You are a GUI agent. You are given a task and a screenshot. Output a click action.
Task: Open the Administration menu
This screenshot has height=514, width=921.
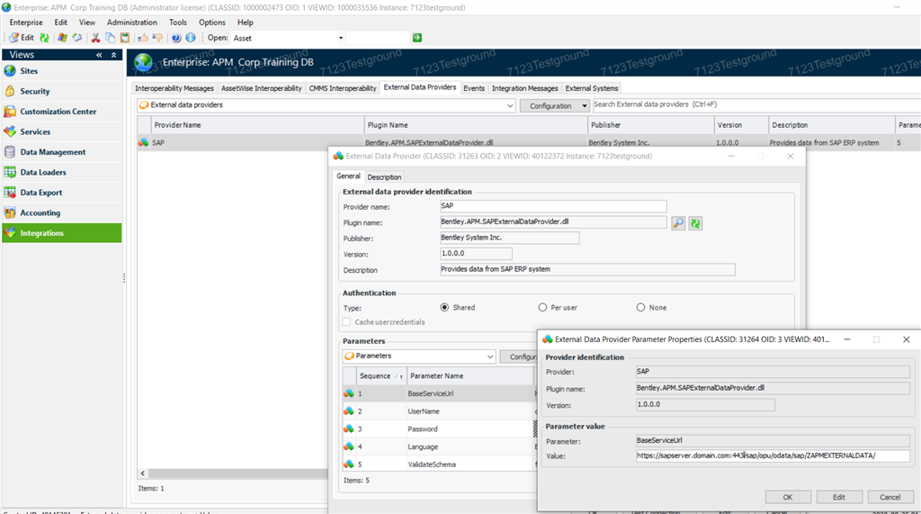pos(131,23)
